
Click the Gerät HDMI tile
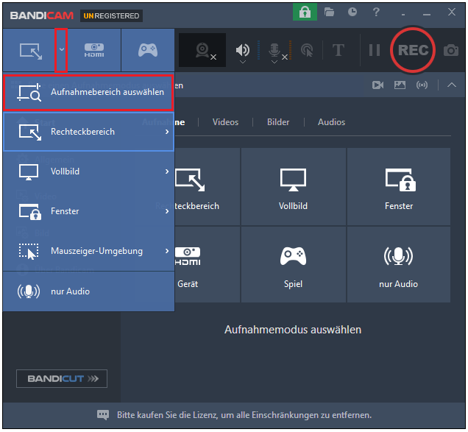click(x=207, y=264)
